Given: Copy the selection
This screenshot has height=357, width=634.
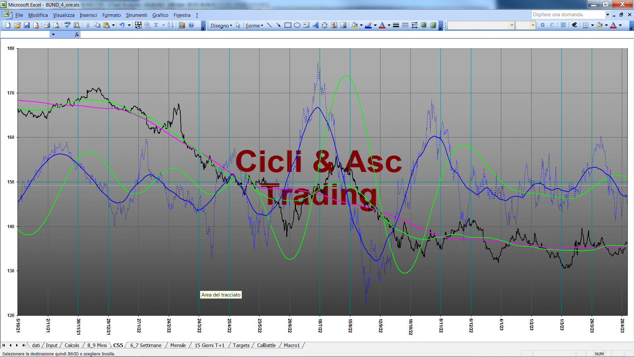Looking at the screenshot, I should [97, 25].
